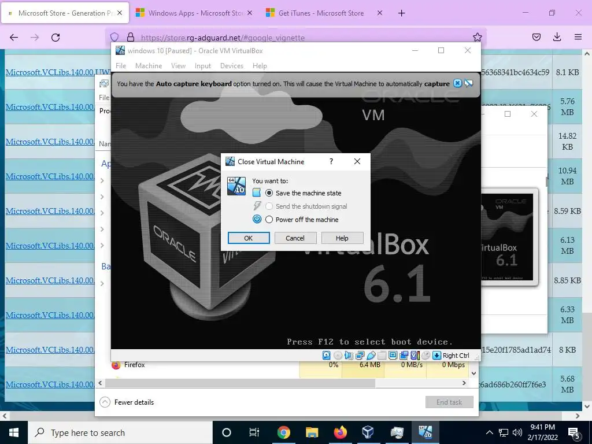Open the Firefox downloads panel
Image resolution: width=592 pixels, height=444 pixels.
[557, 37]
